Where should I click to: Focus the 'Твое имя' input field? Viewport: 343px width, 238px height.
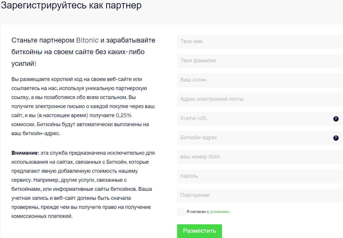[x=259, y=42]
